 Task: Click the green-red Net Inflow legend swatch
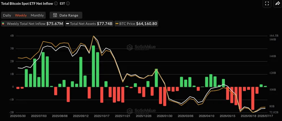[x=3, y=24]
